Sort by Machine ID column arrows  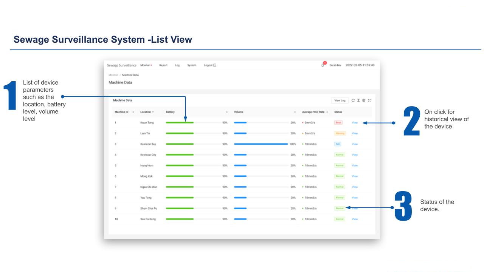click(133, 112)
